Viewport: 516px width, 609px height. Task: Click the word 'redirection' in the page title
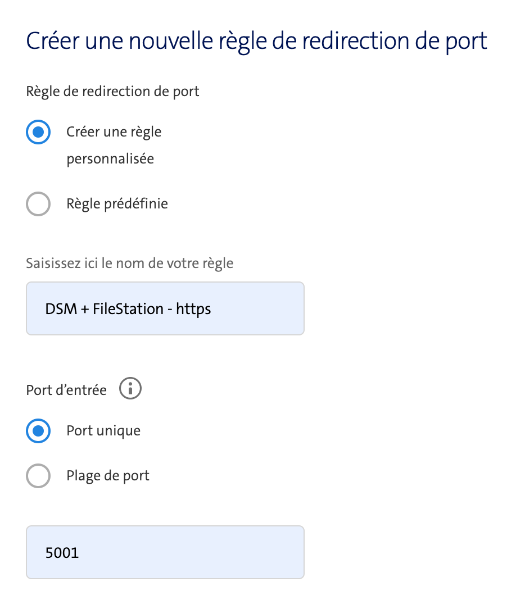point(356,41)
